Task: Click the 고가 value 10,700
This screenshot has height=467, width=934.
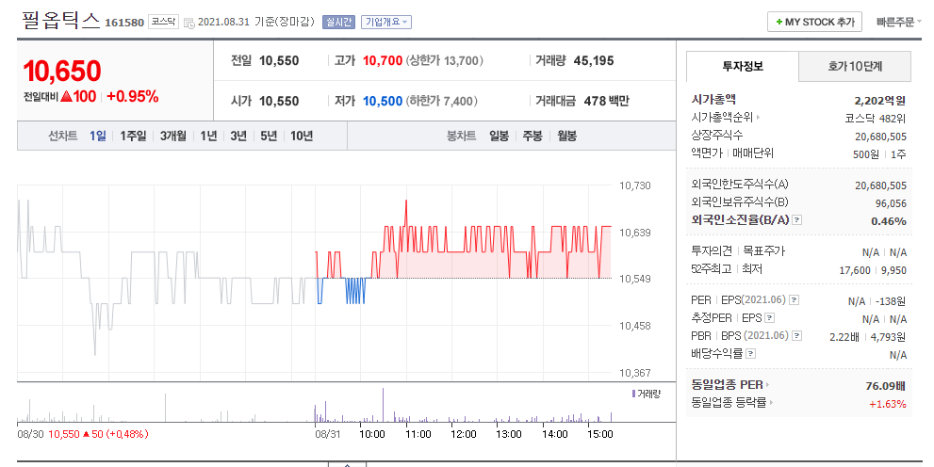Action: (x=383, y=60)
